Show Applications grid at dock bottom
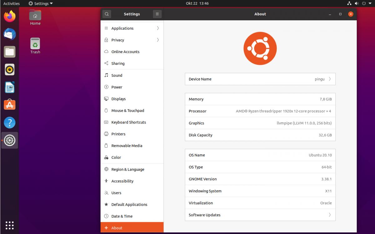 click(x=10, y=225)
